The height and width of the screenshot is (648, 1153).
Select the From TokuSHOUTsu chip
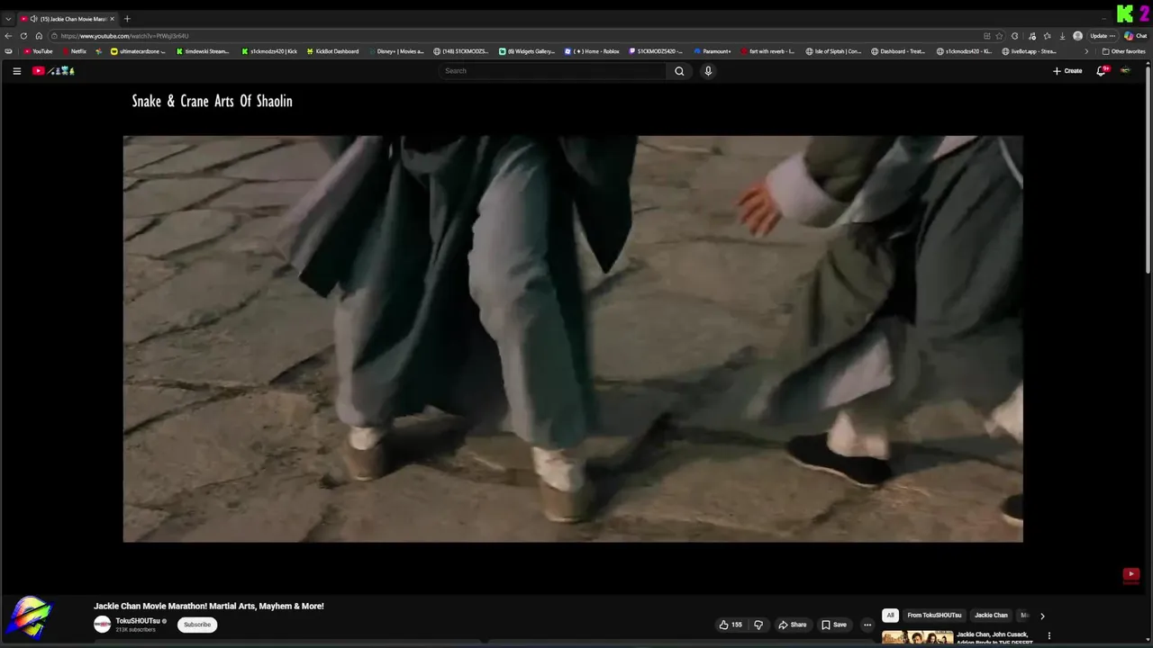tap(934, 616)
